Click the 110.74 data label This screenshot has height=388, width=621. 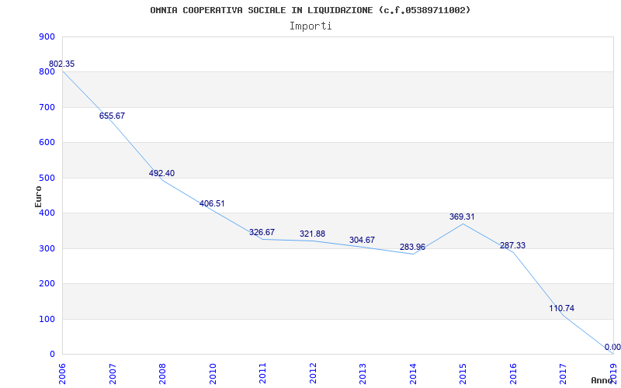coord(561,308)
